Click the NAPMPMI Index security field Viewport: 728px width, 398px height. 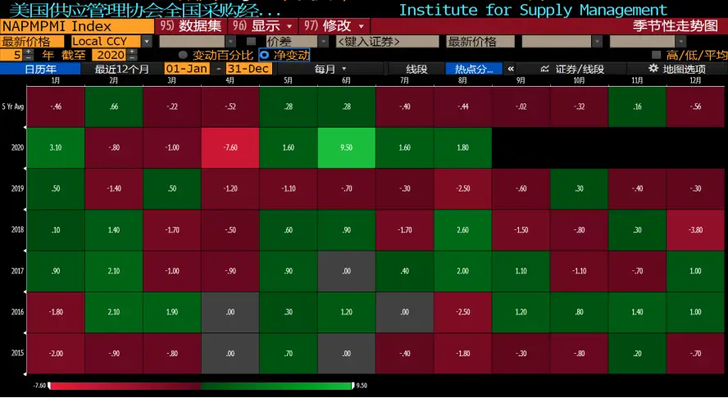click(77, 26)
